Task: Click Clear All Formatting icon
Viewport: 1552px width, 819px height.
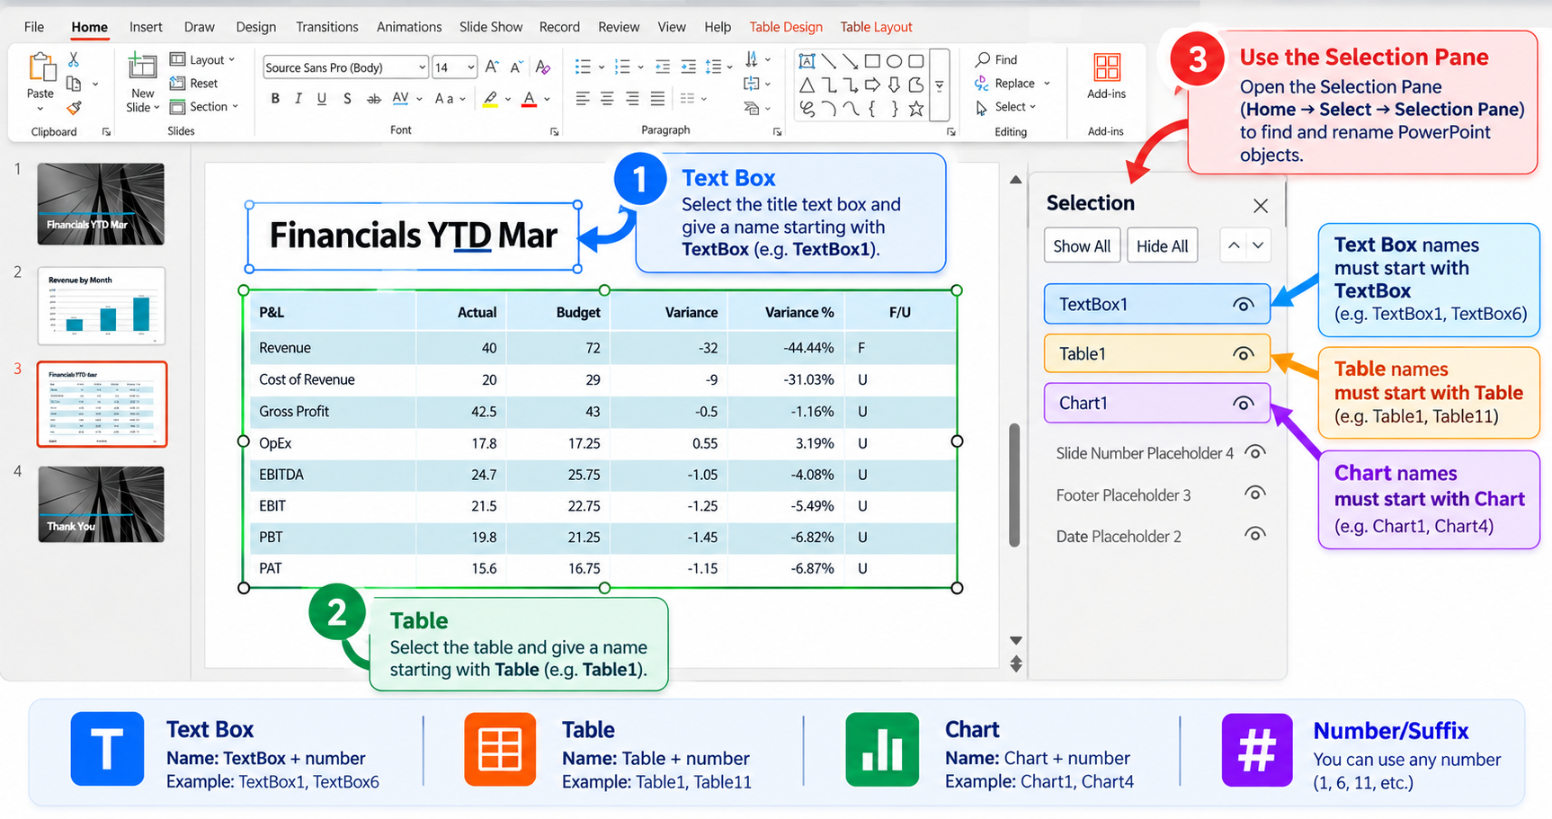Action: (x=543, y=67)
